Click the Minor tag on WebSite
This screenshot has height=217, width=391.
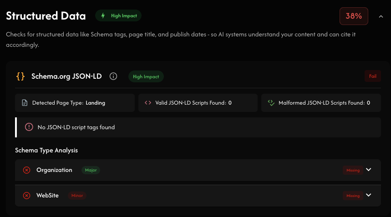point(77,196)
